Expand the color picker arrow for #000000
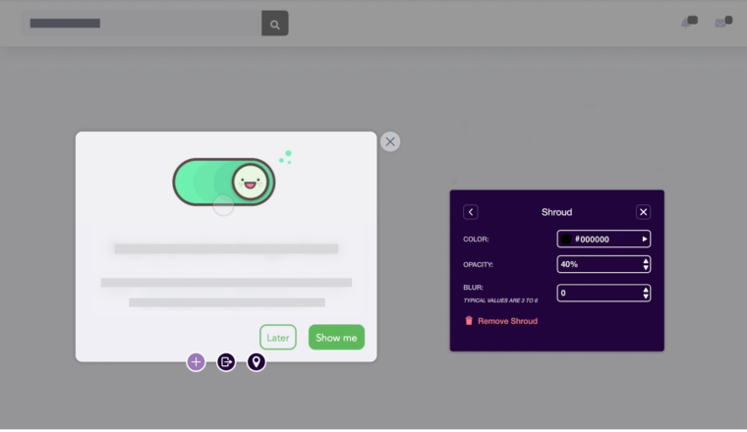Image resolution: width=747 pixels, height=432 pixels. pos(644,239)
